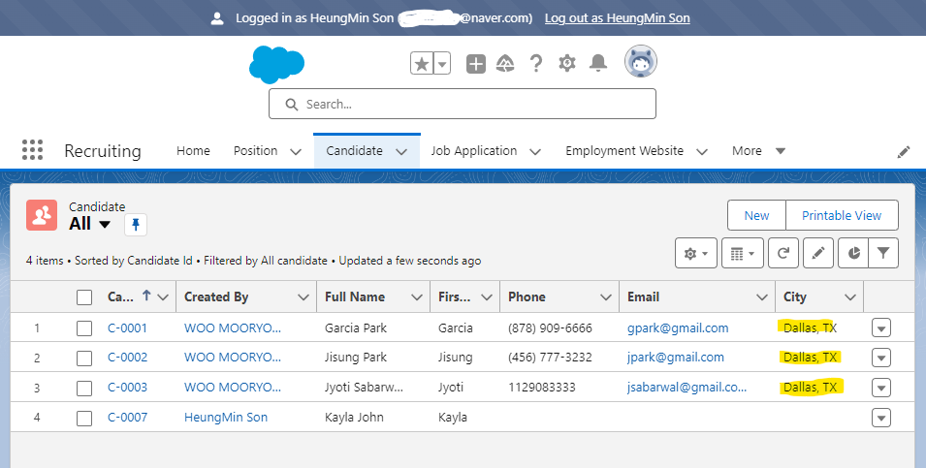Switch to the Position tab
This screenshot has height=468, width=926.
point(255,151)
